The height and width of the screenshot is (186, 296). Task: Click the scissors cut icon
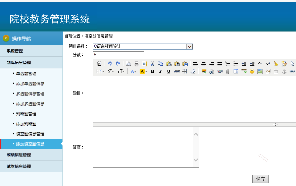[152, 63]
